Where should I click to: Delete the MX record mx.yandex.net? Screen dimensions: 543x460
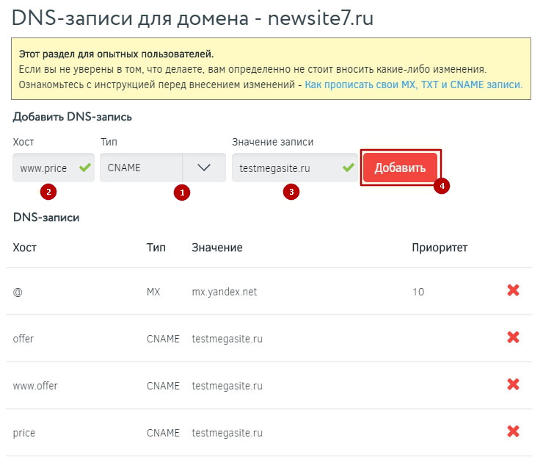click(513, 291)
